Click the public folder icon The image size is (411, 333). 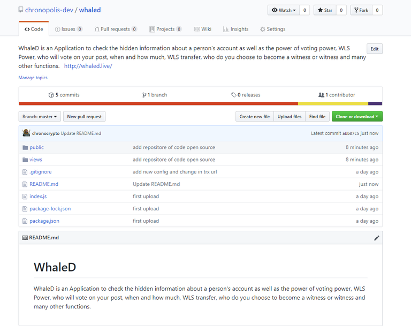coord(25,147)
